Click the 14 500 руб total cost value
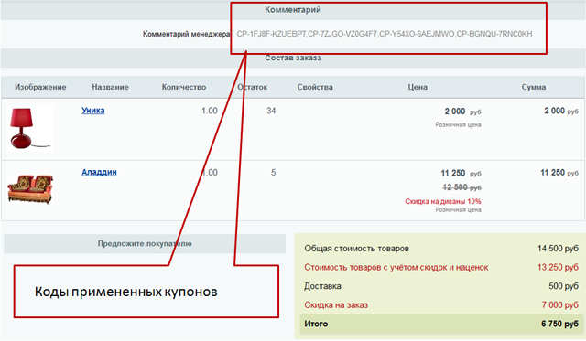Screen dimensions: 586x341 click(x=558, y=249)
